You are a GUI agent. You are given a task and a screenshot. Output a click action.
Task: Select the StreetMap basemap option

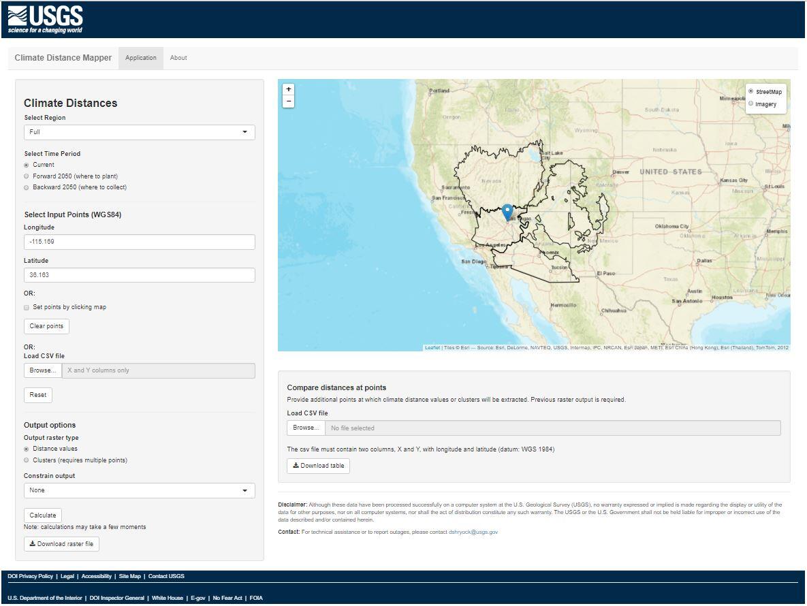pyautogui.click(x=751, y=91)
